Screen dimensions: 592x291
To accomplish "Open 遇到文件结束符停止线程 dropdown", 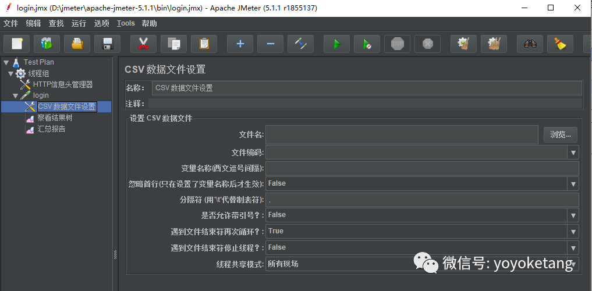I will point(573,247).
